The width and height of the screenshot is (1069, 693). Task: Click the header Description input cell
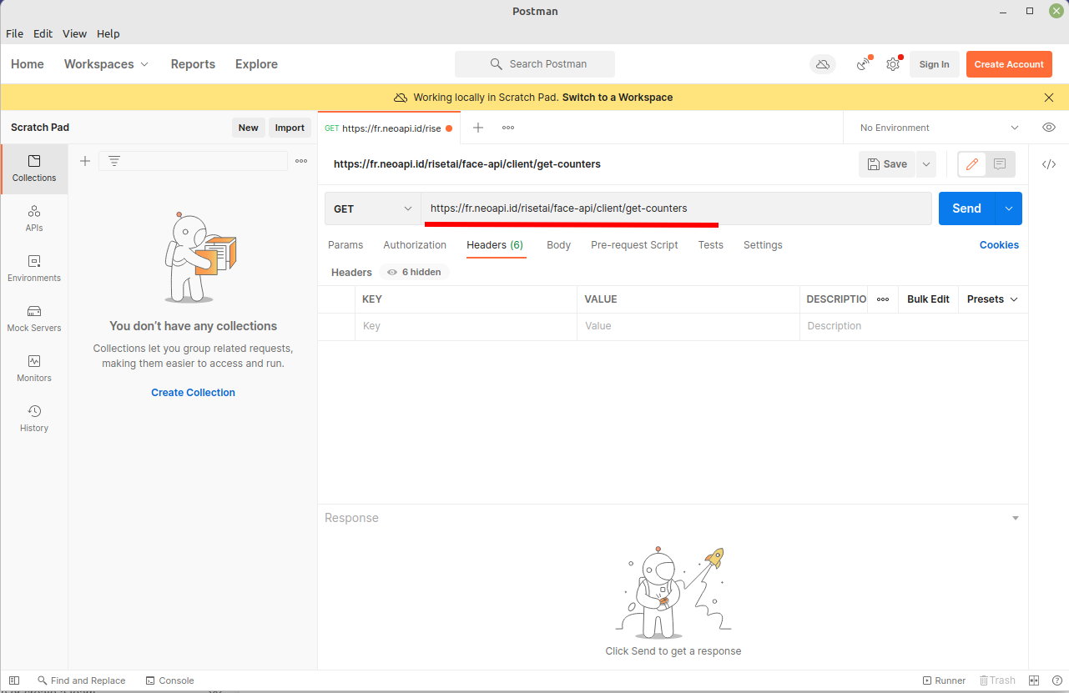coord(913,326)
